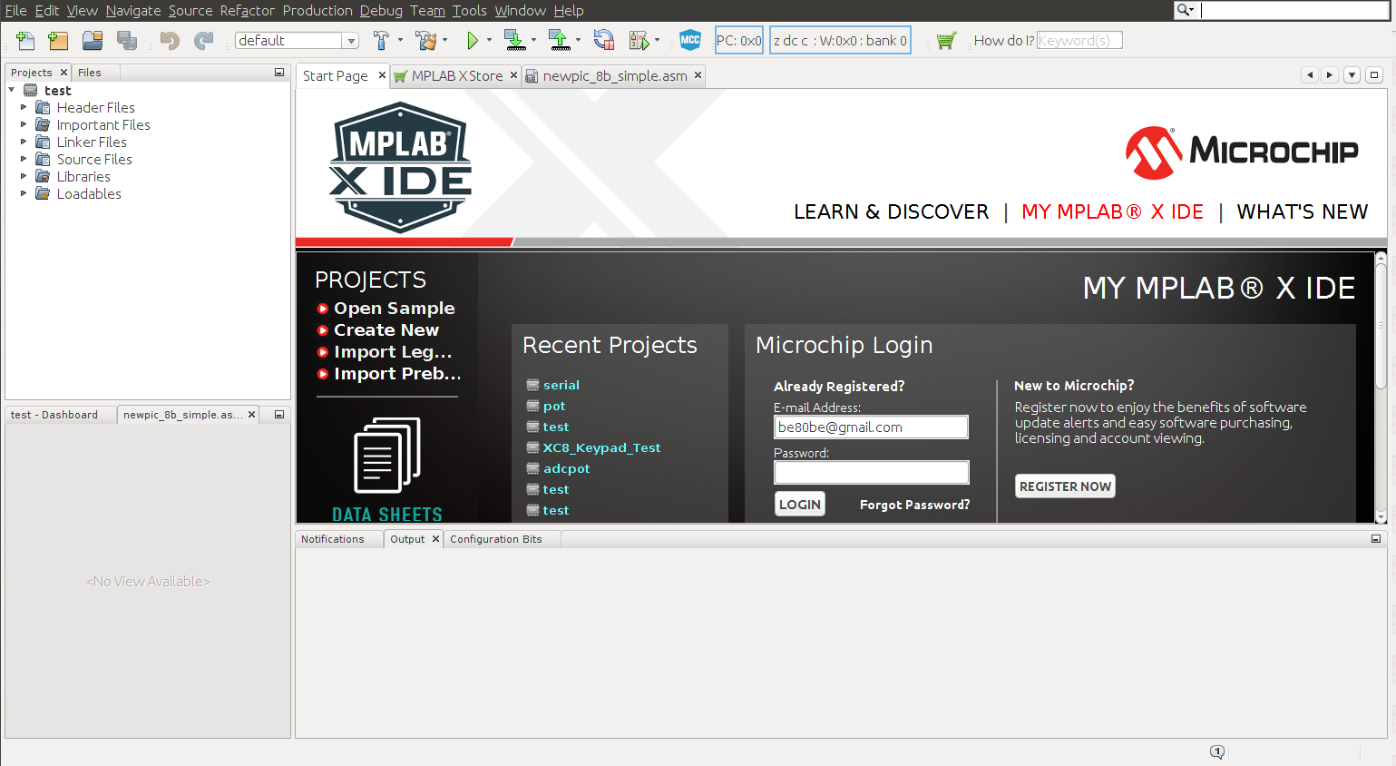Click the REGISTER NOW button
The image size is (1396, 766).
pyautogui.click(x=1065, y=486)
